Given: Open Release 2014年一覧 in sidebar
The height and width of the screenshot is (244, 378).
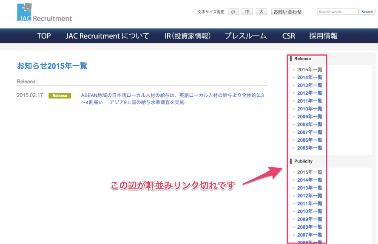Looking at the screenshot, I should pyautogui.click(x=310, y=78).
